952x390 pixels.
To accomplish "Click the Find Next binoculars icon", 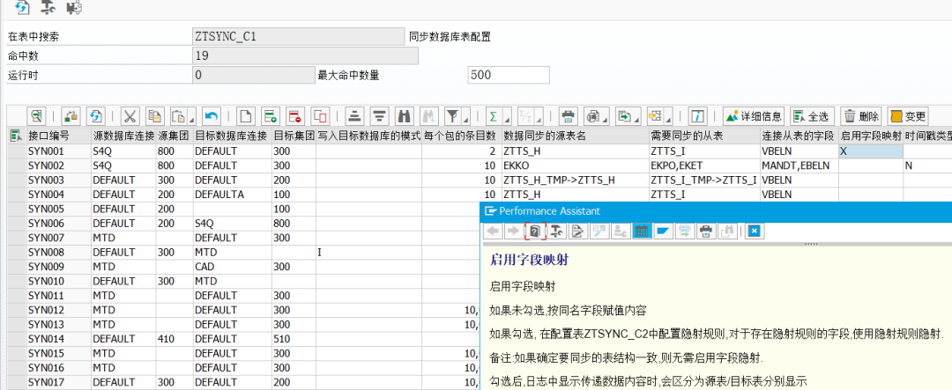I will point(428,116).
